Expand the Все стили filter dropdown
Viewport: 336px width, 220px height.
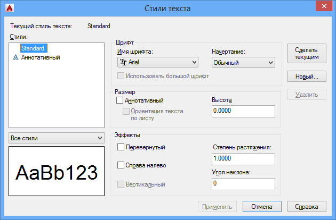coord(57,138)
